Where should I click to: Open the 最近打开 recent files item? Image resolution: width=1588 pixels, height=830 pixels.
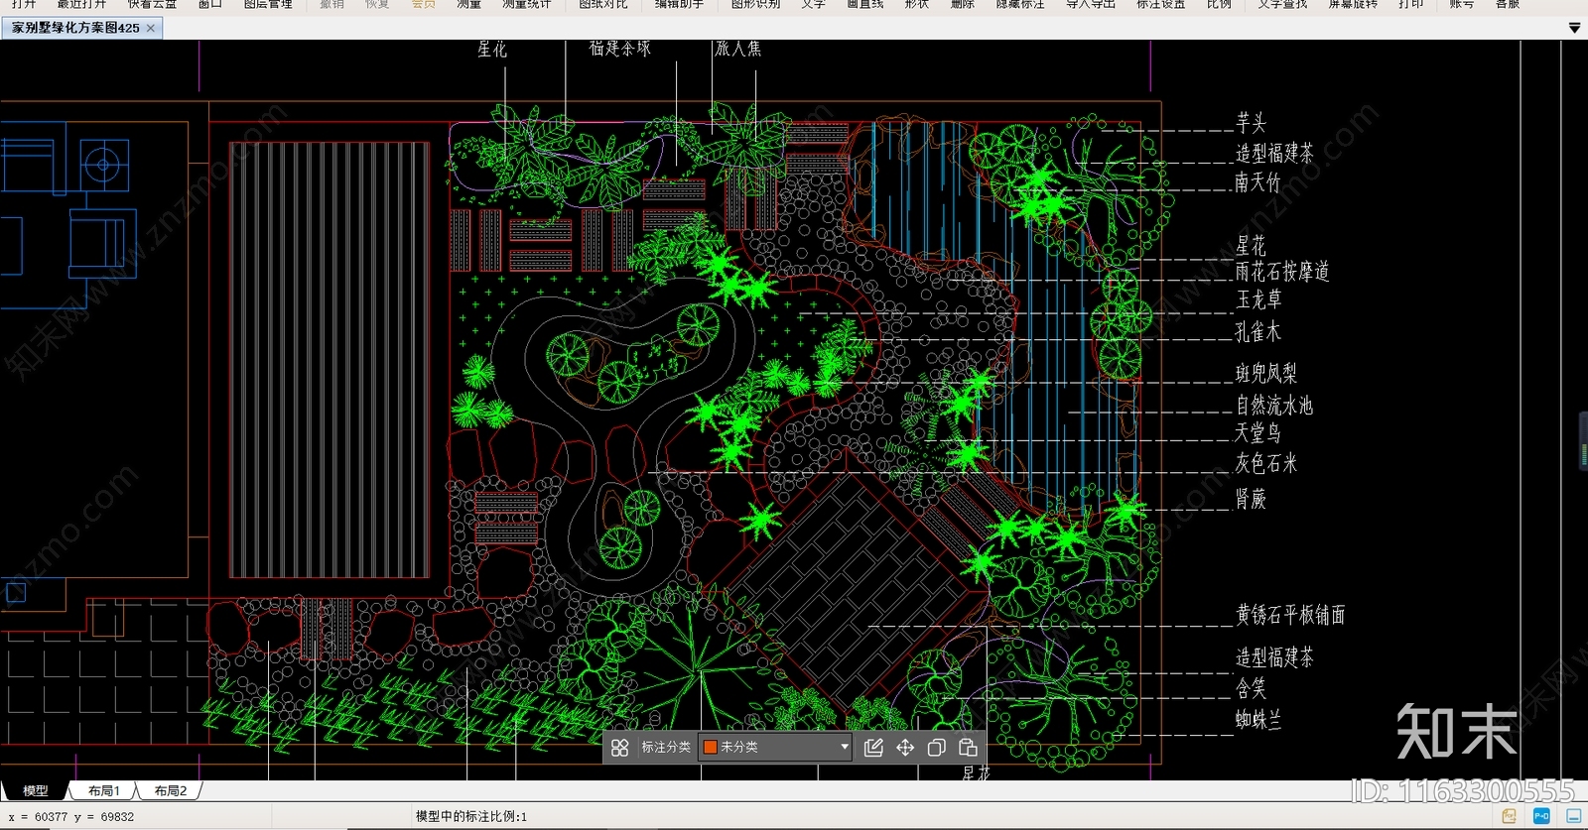[81, 5]
